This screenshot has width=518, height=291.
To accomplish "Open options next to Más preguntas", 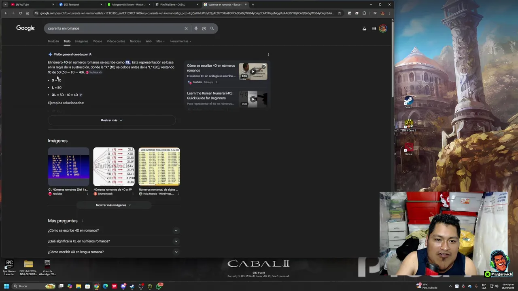I will coord(83,221).
